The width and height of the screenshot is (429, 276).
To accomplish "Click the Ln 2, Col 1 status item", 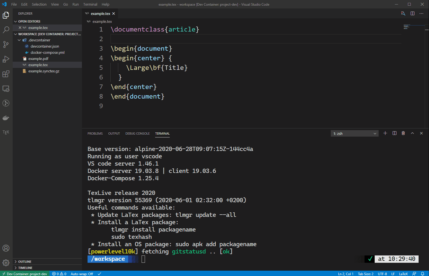I will (346, 274).
